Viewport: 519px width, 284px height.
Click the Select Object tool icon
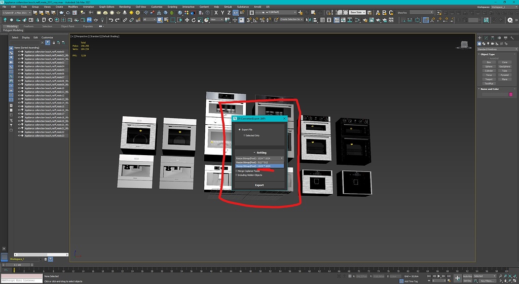pos(160,20)
